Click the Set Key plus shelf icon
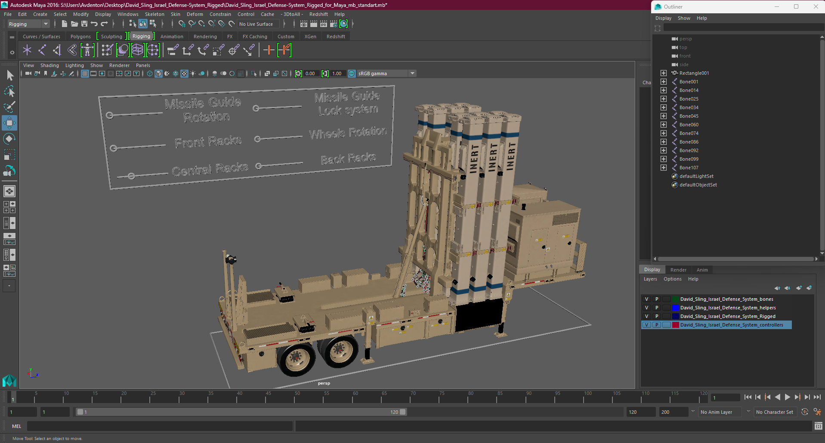The image size is (825, 443). pos(269,50)
